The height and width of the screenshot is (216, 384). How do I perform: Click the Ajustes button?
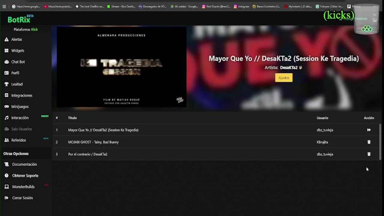[284, 78]
